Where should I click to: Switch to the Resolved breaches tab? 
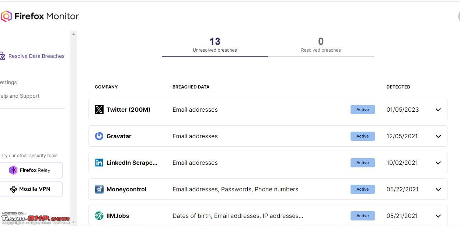tap(321, 45)
